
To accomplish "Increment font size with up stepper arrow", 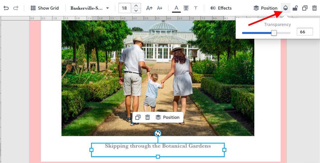I will (x=136, y=6).
